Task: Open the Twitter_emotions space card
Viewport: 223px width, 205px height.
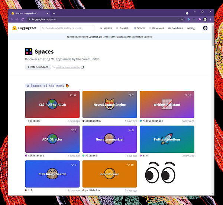Action: [167, 139]
